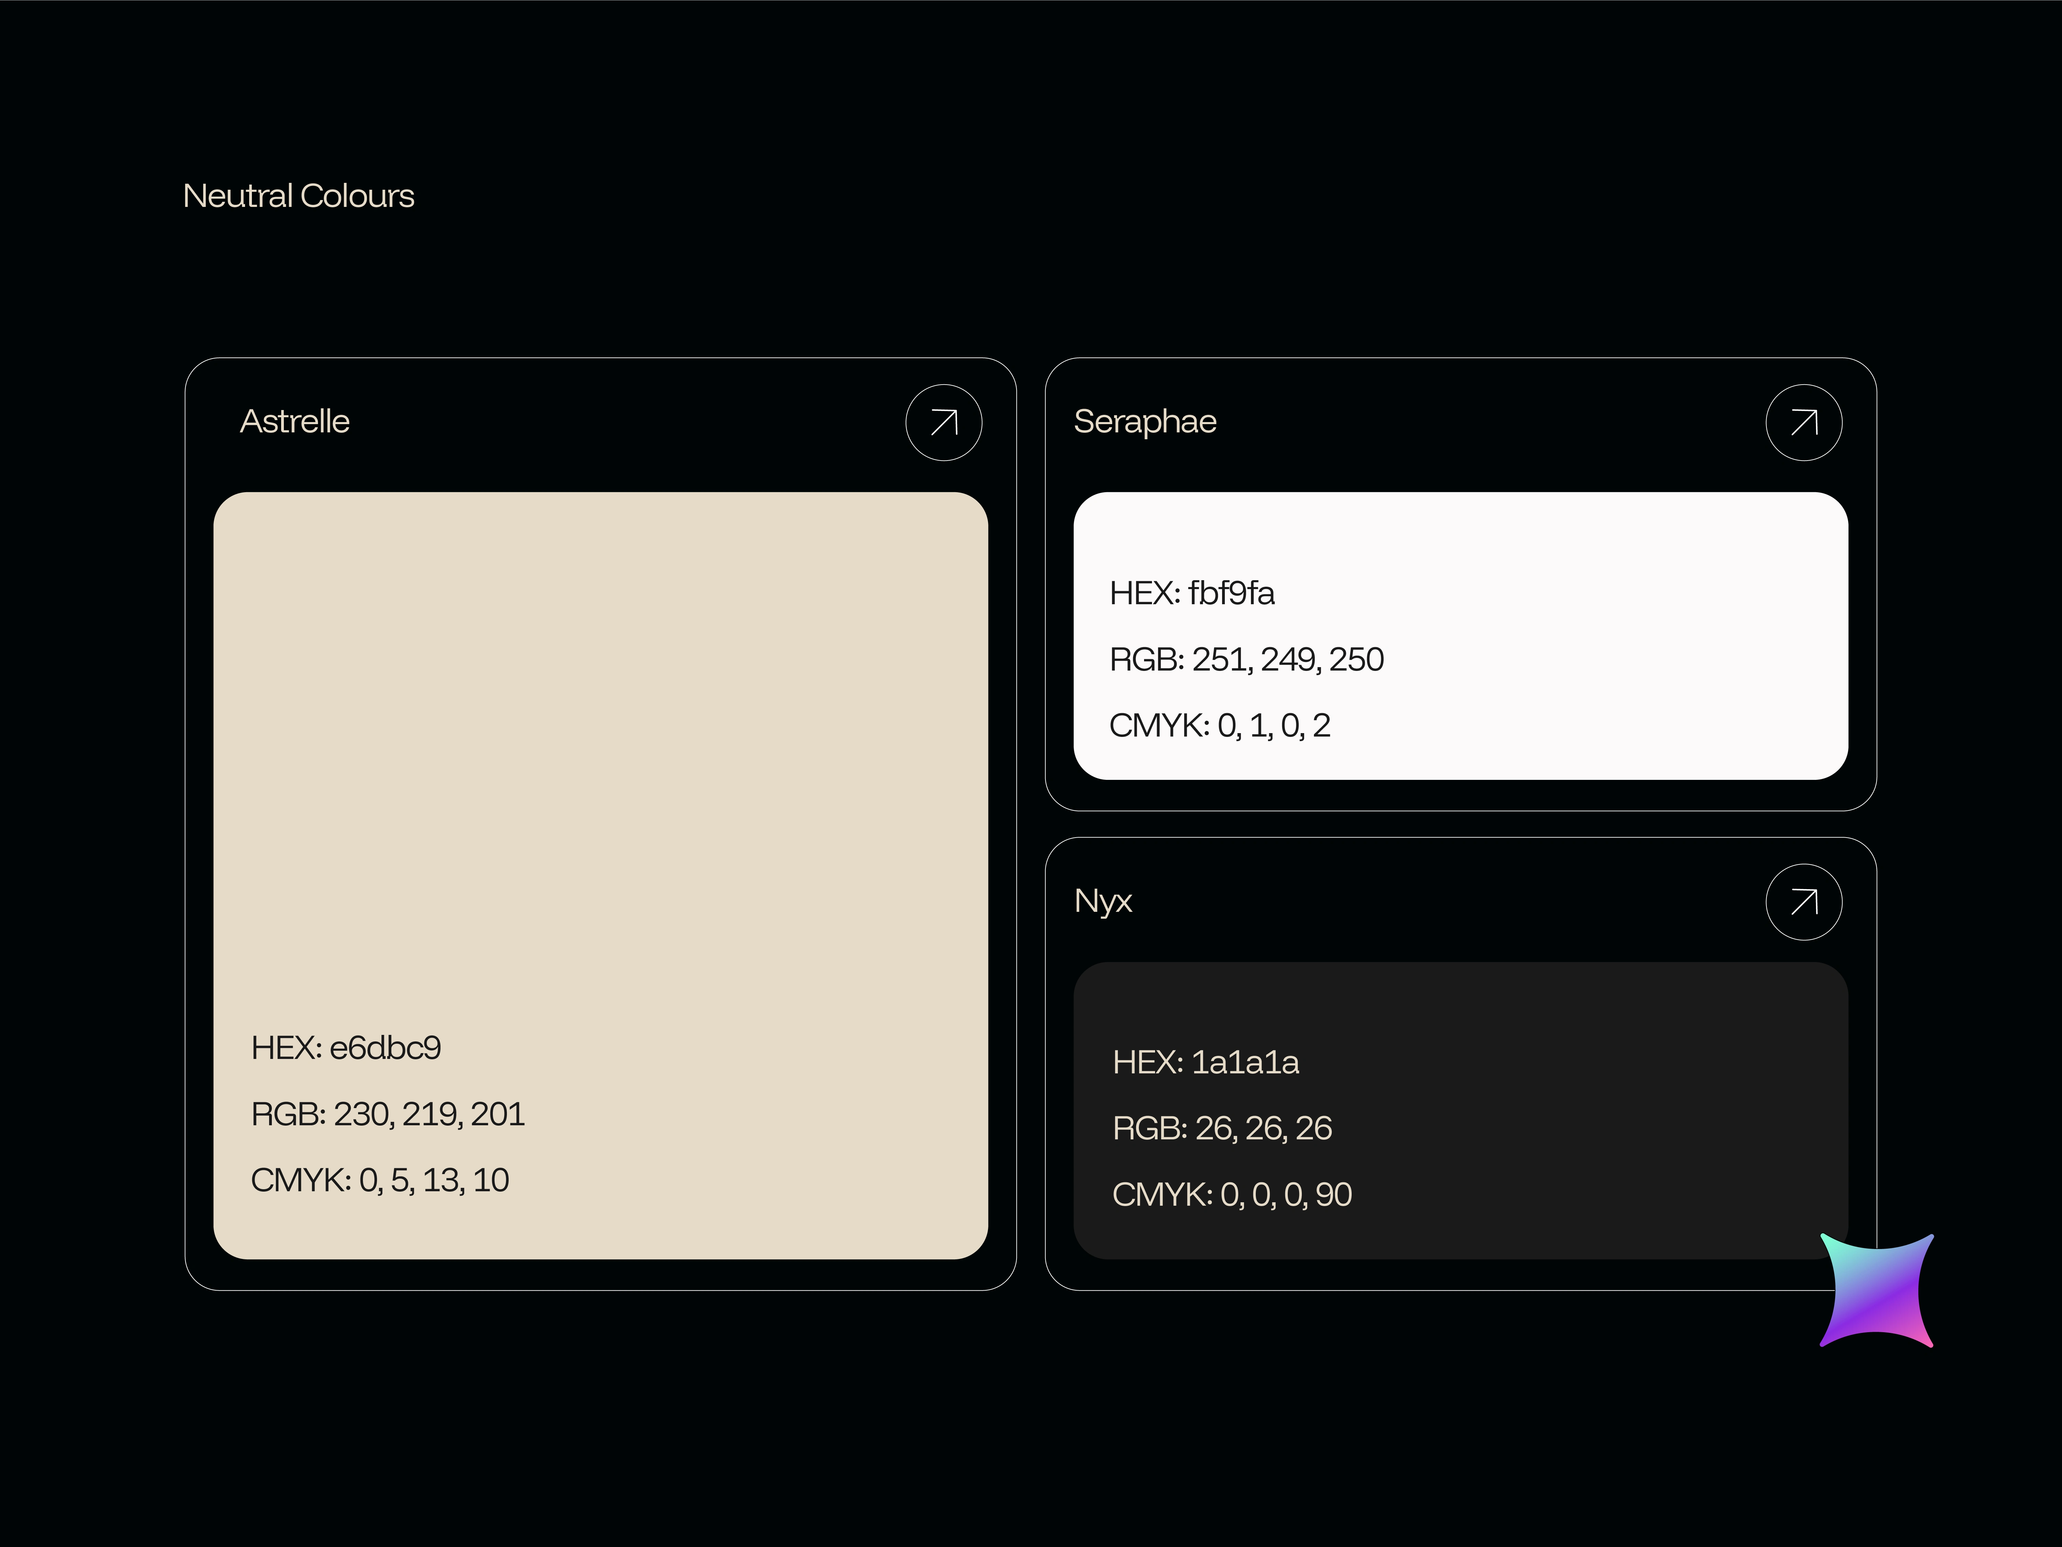The width and height of the screenshot is (2062, 1547).
Task: Click CMYK: 0, 0, 0, 90 value
Action: point(1231,1194)
